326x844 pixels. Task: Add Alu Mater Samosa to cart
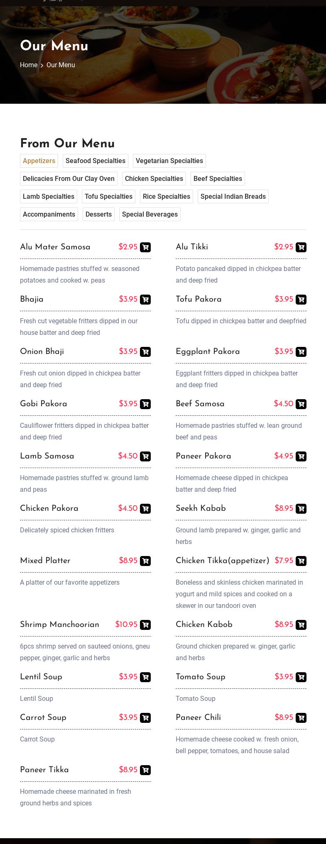coord(145,247)
